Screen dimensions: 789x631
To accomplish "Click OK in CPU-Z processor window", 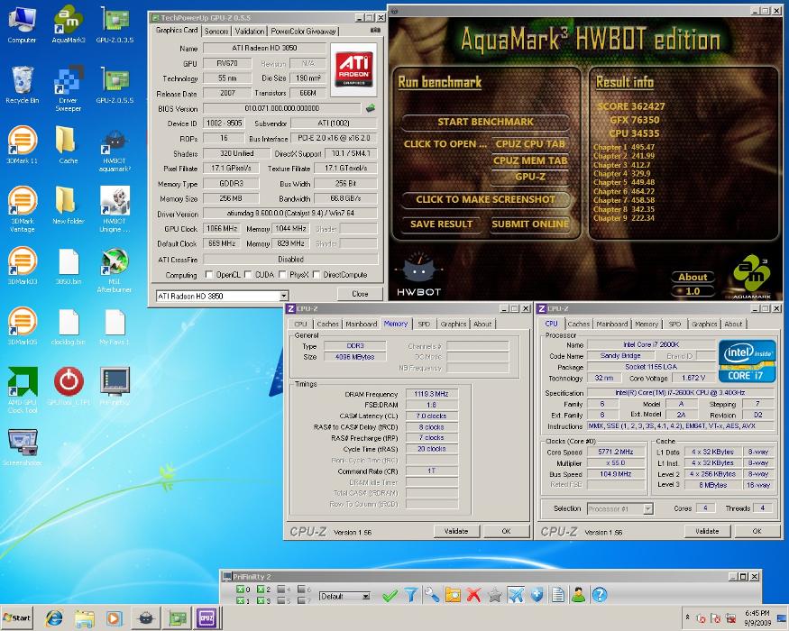I will 757,531.
